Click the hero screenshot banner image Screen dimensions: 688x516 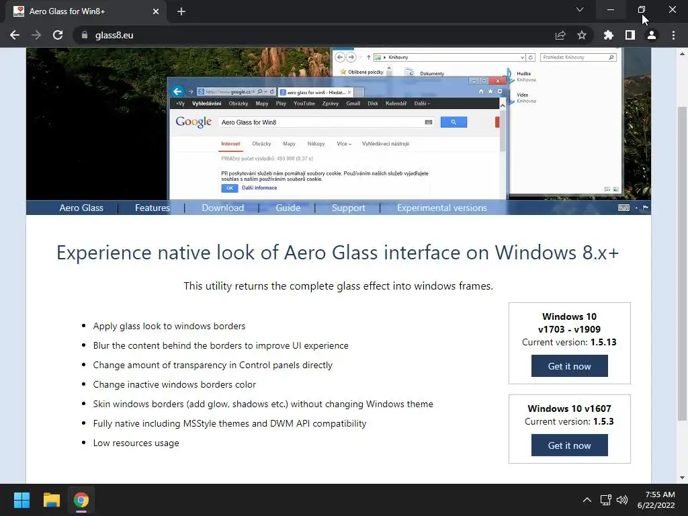(x=339, y=124)
